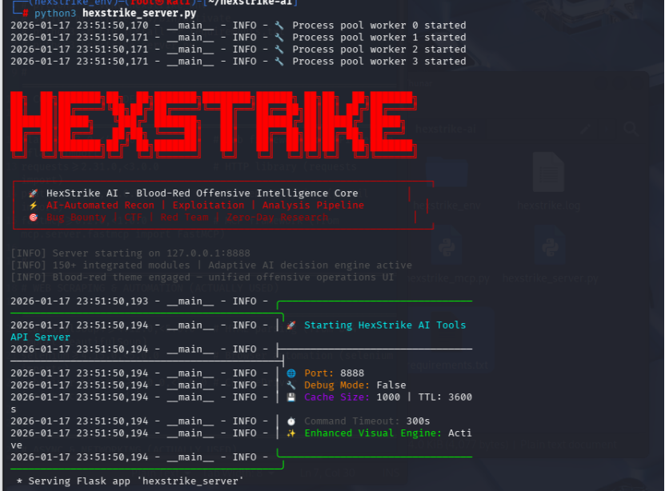The width and height of the screenshot is (665, 491).
Task: Click the 'Zero-Day Research' text
Action: pos(277,218)
